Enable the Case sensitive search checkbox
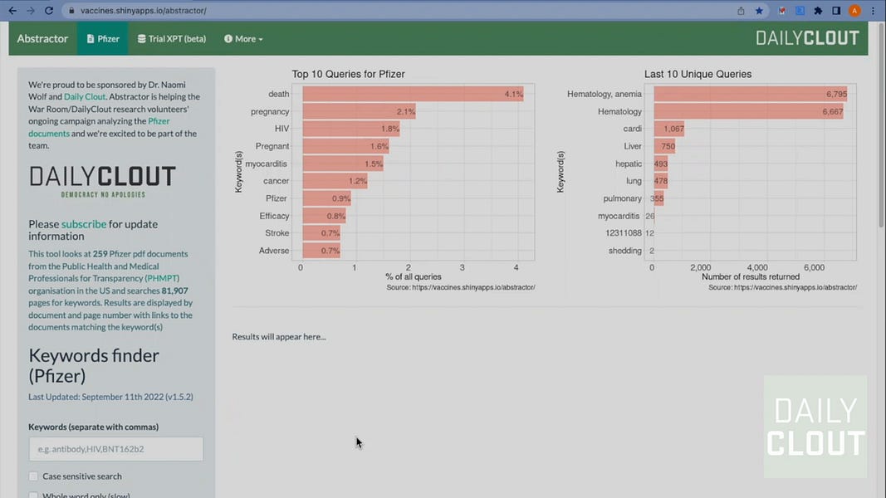The width and height of the screenshot is (886, 498). 33,476
